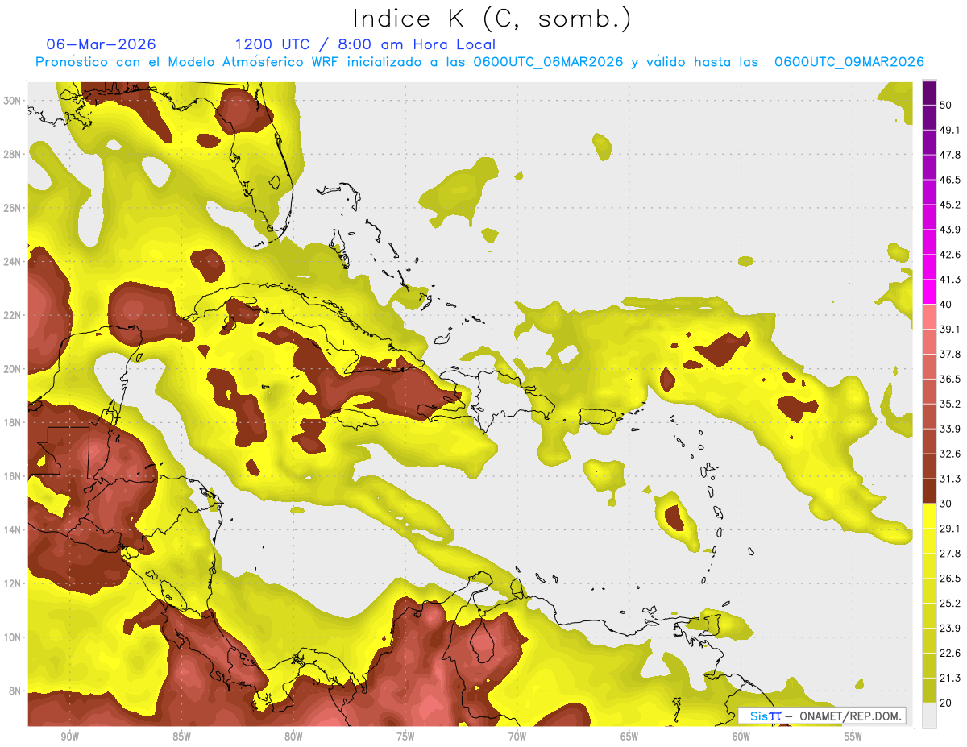
Task: Click the colorbar value 47.8
Action: point(950,155)
